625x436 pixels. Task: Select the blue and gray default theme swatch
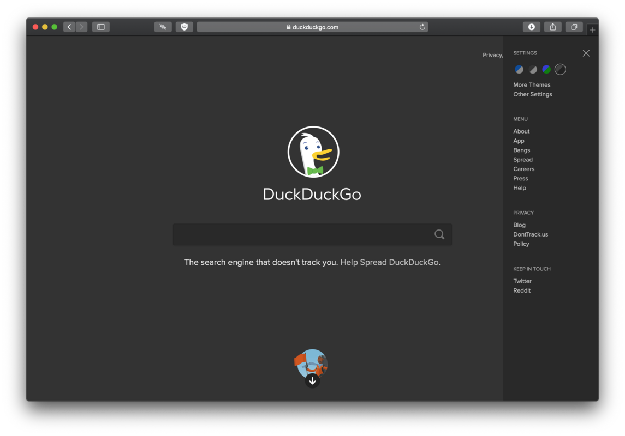(519, 70)
